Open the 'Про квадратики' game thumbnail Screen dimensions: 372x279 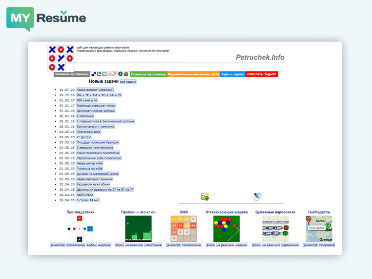pyautogui.click(x=80, y=228)
